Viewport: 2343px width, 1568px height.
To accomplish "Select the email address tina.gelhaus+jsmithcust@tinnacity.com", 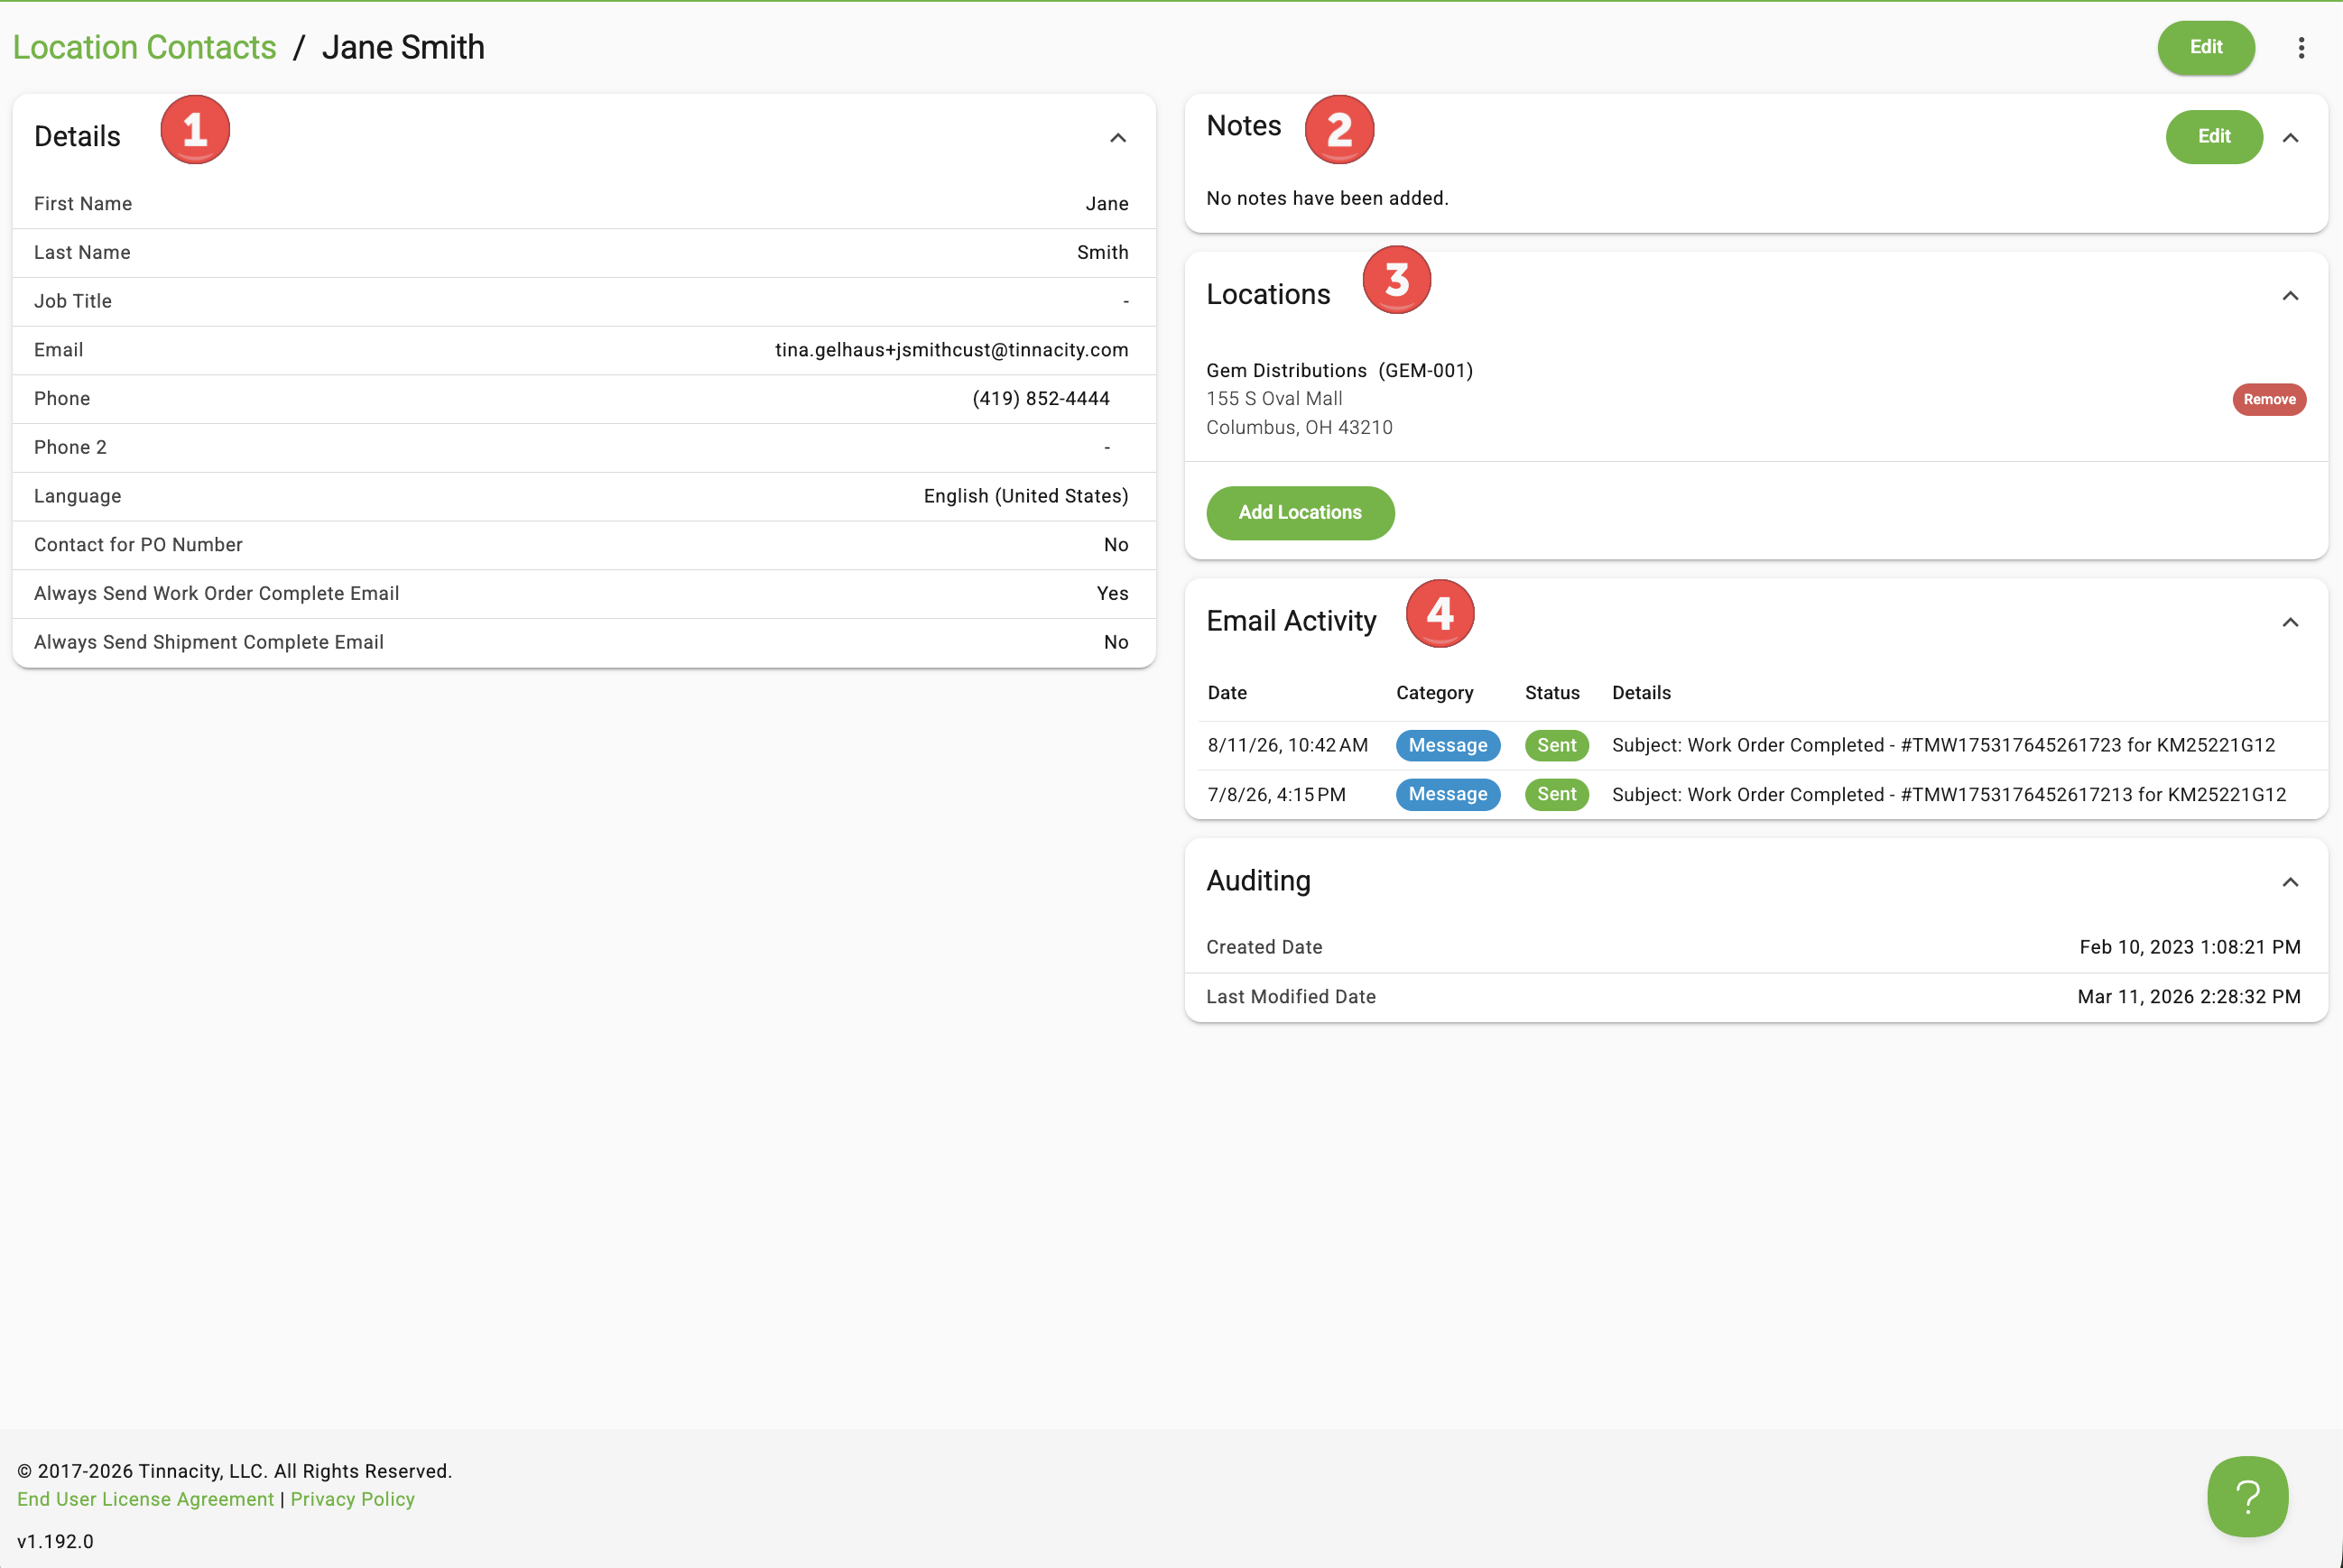I will pyautogui.click(x=951, y=350).
